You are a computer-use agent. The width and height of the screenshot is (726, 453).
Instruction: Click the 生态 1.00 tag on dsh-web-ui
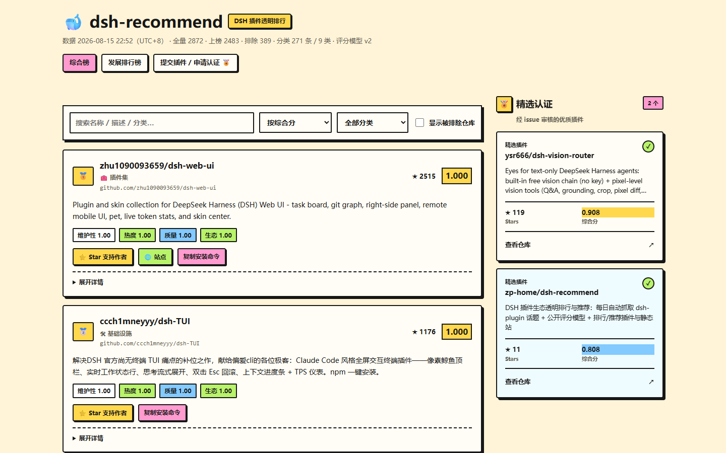pos(218,236)
